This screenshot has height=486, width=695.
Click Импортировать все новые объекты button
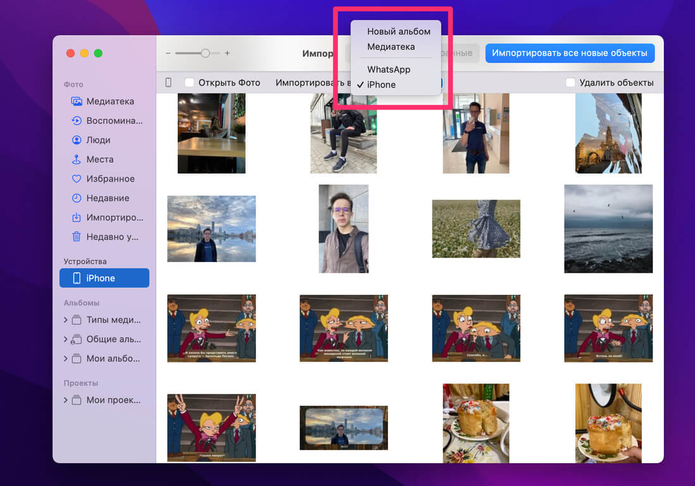[x=569, y=53]
